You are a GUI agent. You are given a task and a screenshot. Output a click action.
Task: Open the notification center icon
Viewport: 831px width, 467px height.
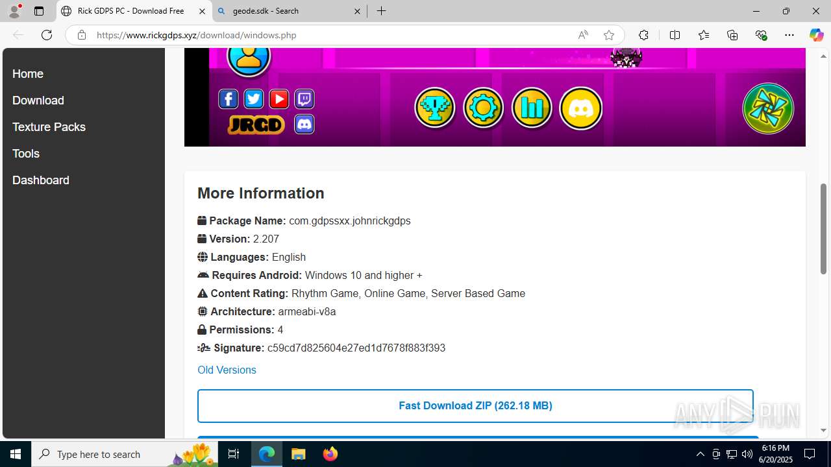coord(810,454)
